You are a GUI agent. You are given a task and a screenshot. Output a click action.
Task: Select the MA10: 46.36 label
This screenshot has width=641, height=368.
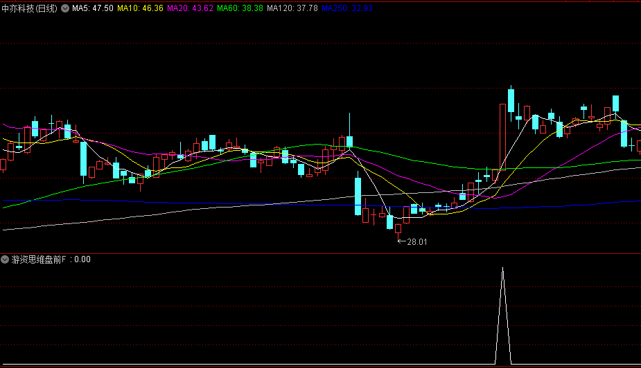point(140,8)
